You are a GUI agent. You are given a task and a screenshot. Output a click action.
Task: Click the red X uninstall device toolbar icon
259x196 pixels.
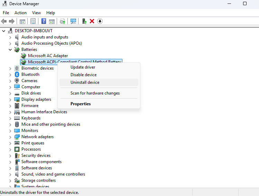pos(92,21)
